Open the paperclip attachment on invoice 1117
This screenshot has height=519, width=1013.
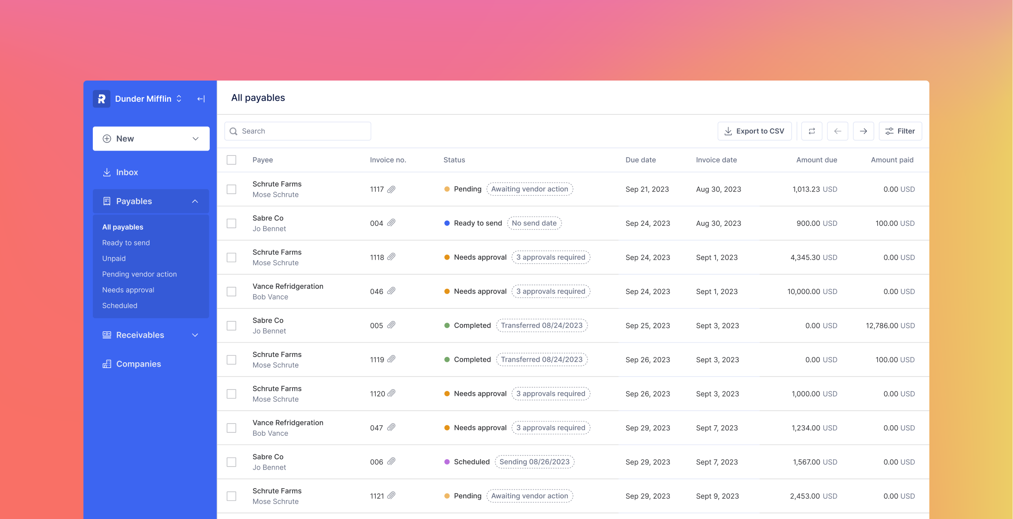[392, 189]
